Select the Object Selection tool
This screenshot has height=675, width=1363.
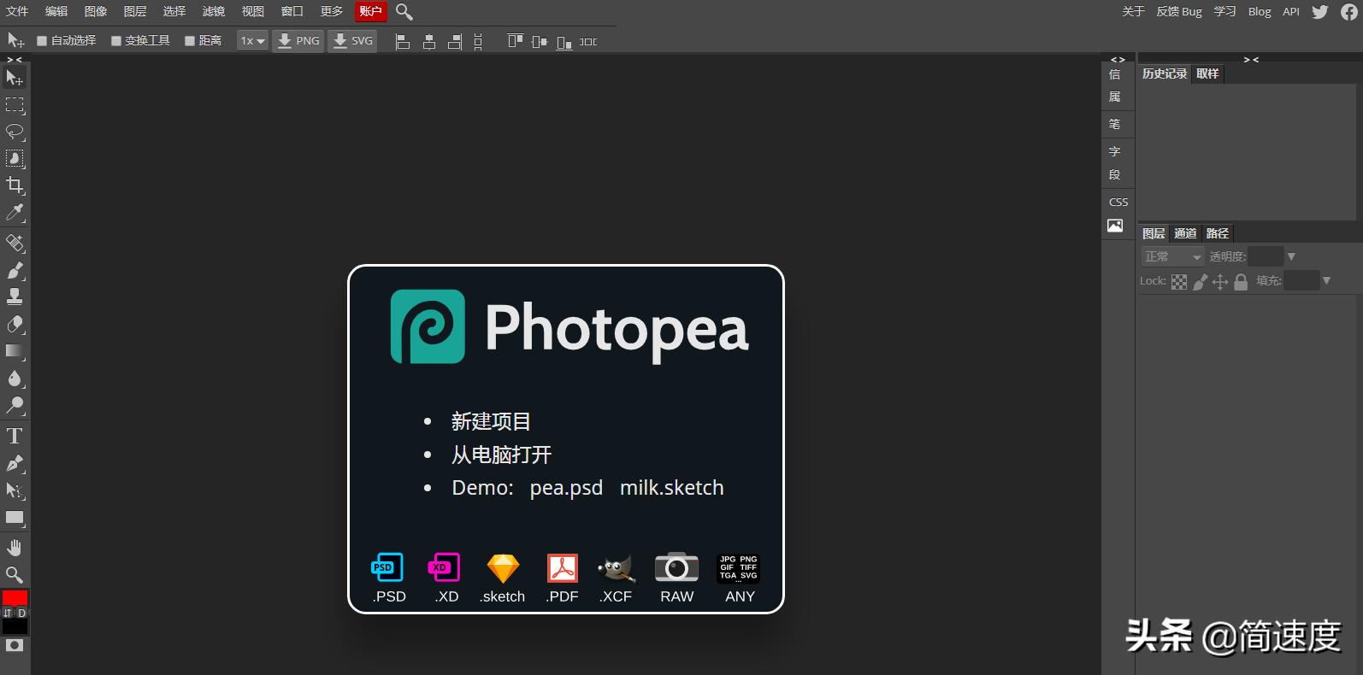pyautogui.click(x=15, y=158)
